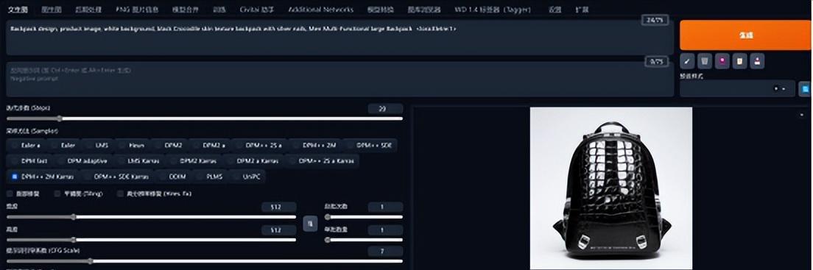Viewport: 813px width, 270px height.
Task: Adjust the CFG Scale slider
Action: click(205, 261)
